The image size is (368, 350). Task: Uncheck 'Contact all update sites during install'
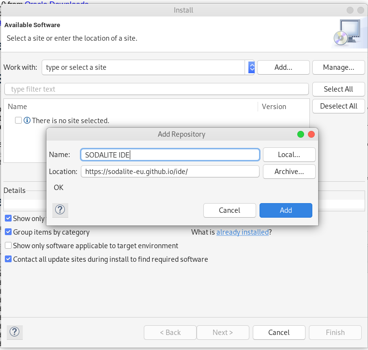pyautogui.click(x=8, y=259)
